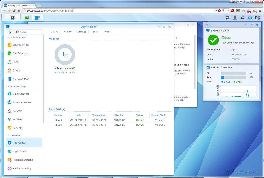
Task: Open Wireless settings
Action: [x=24, y=119]
